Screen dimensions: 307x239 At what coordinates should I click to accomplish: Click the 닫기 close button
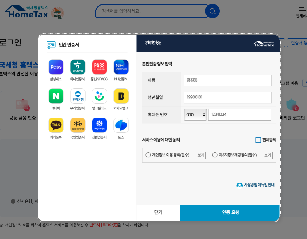(158, 213)
